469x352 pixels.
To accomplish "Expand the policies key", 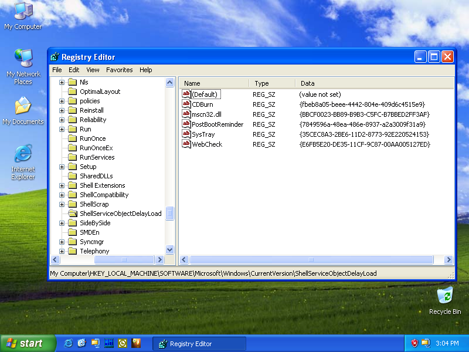I will pos(62,101).
